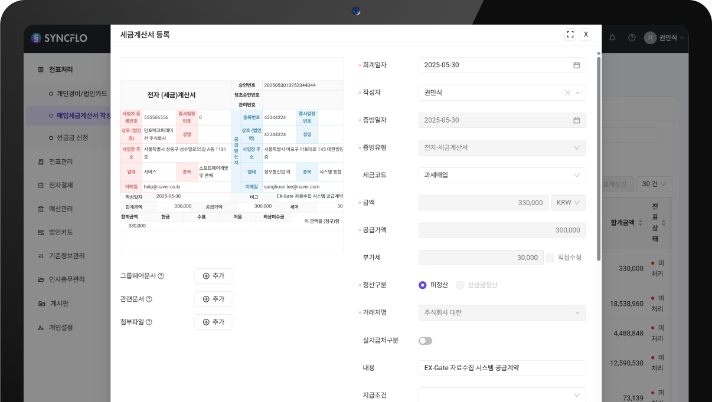
Task: Open the 지급조건 dropdown
Action: 502,394
